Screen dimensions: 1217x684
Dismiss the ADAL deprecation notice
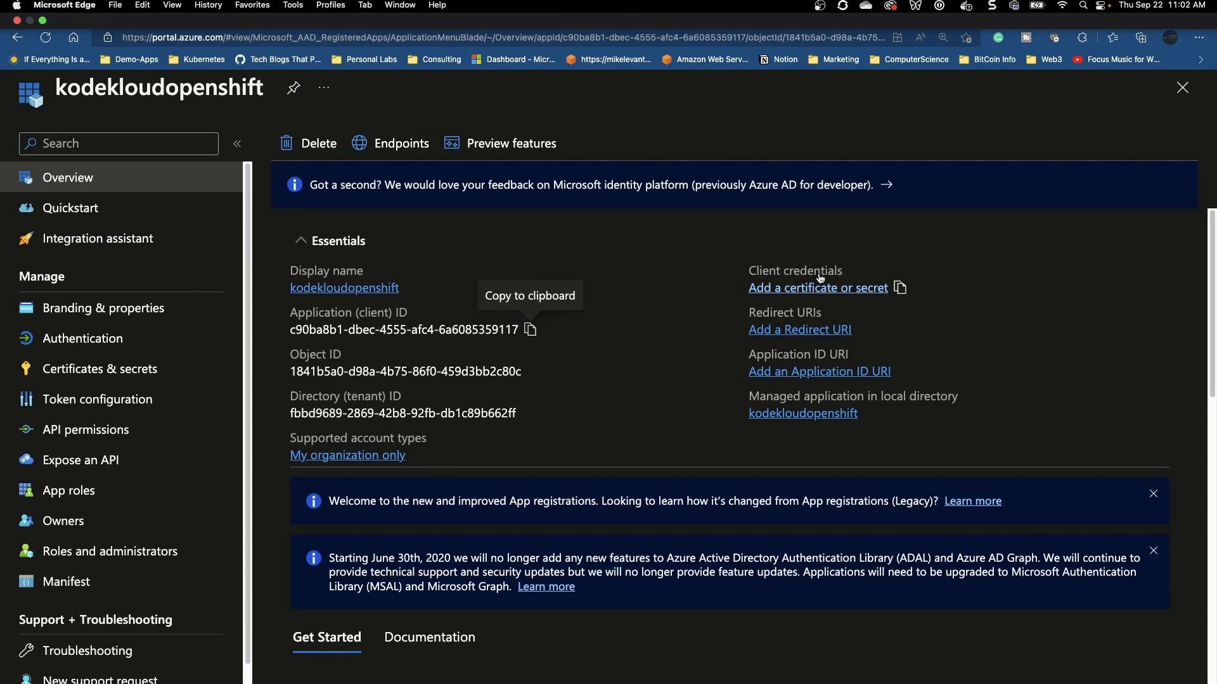coord(1154,550)
